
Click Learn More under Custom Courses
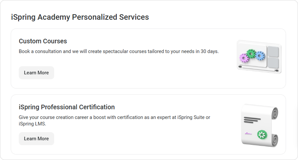tap(36, 73)
